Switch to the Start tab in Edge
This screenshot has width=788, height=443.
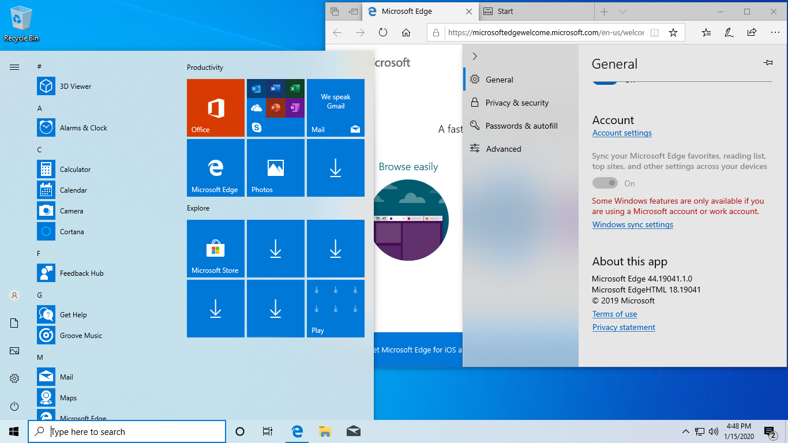[535, 12]
